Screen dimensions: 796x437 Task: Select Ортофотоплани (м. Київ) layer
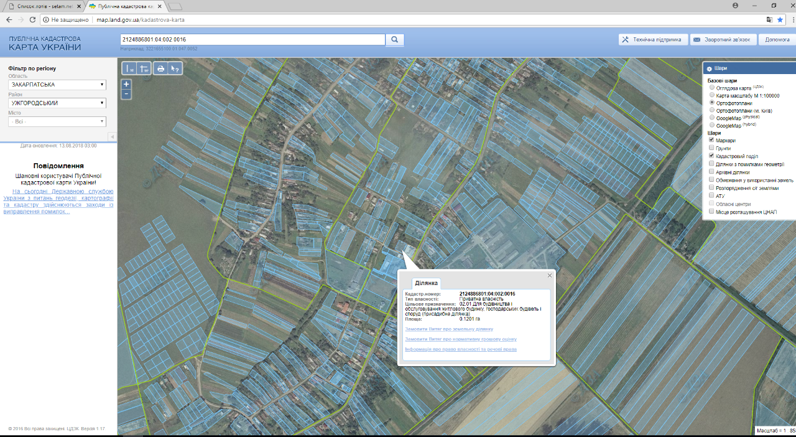tap(712, 110)
